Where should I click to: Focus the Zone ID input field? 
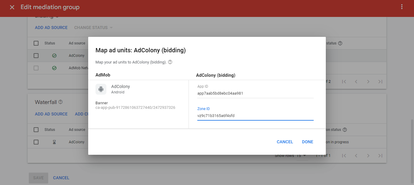pos(255,115)
